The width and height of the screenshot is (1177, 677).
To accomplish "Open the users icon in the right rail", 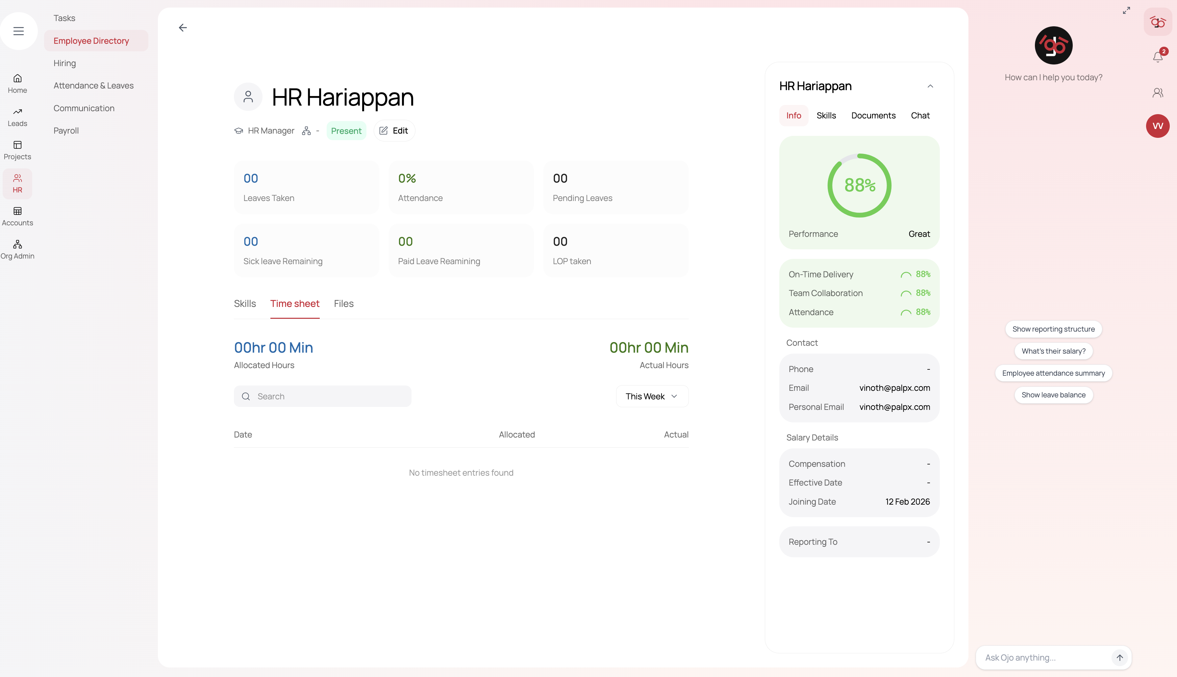I will tap(1158, 93).
